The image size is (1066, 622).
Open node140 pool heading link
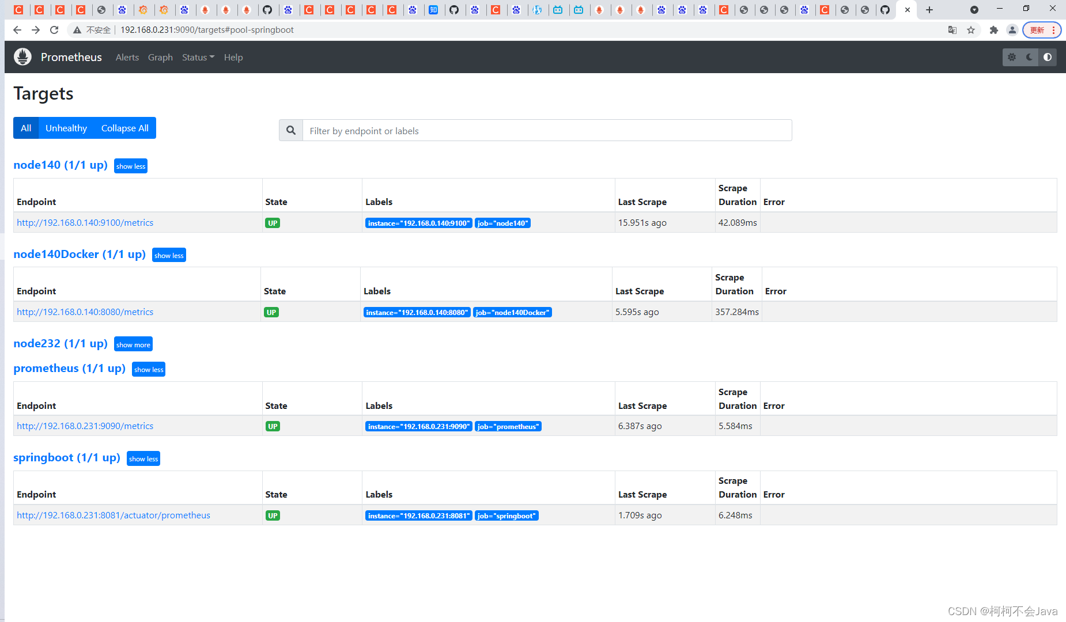tap(61, 165)
